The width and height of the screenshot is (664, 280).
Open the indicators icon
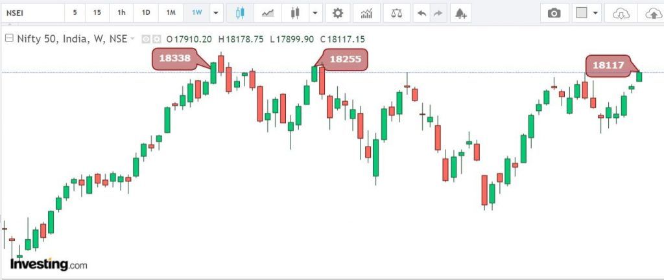[367, 13]
